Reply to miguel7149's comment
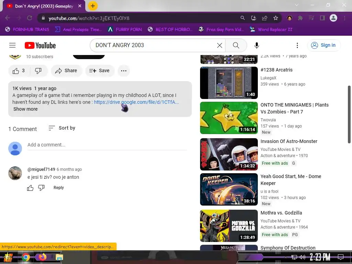Screen dimensions: 352x264 point(58,188)
